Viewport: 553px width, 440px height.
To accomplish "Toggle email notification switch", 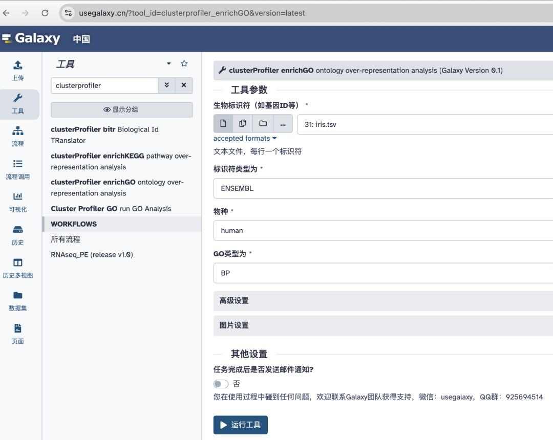I will click(221, 384).
